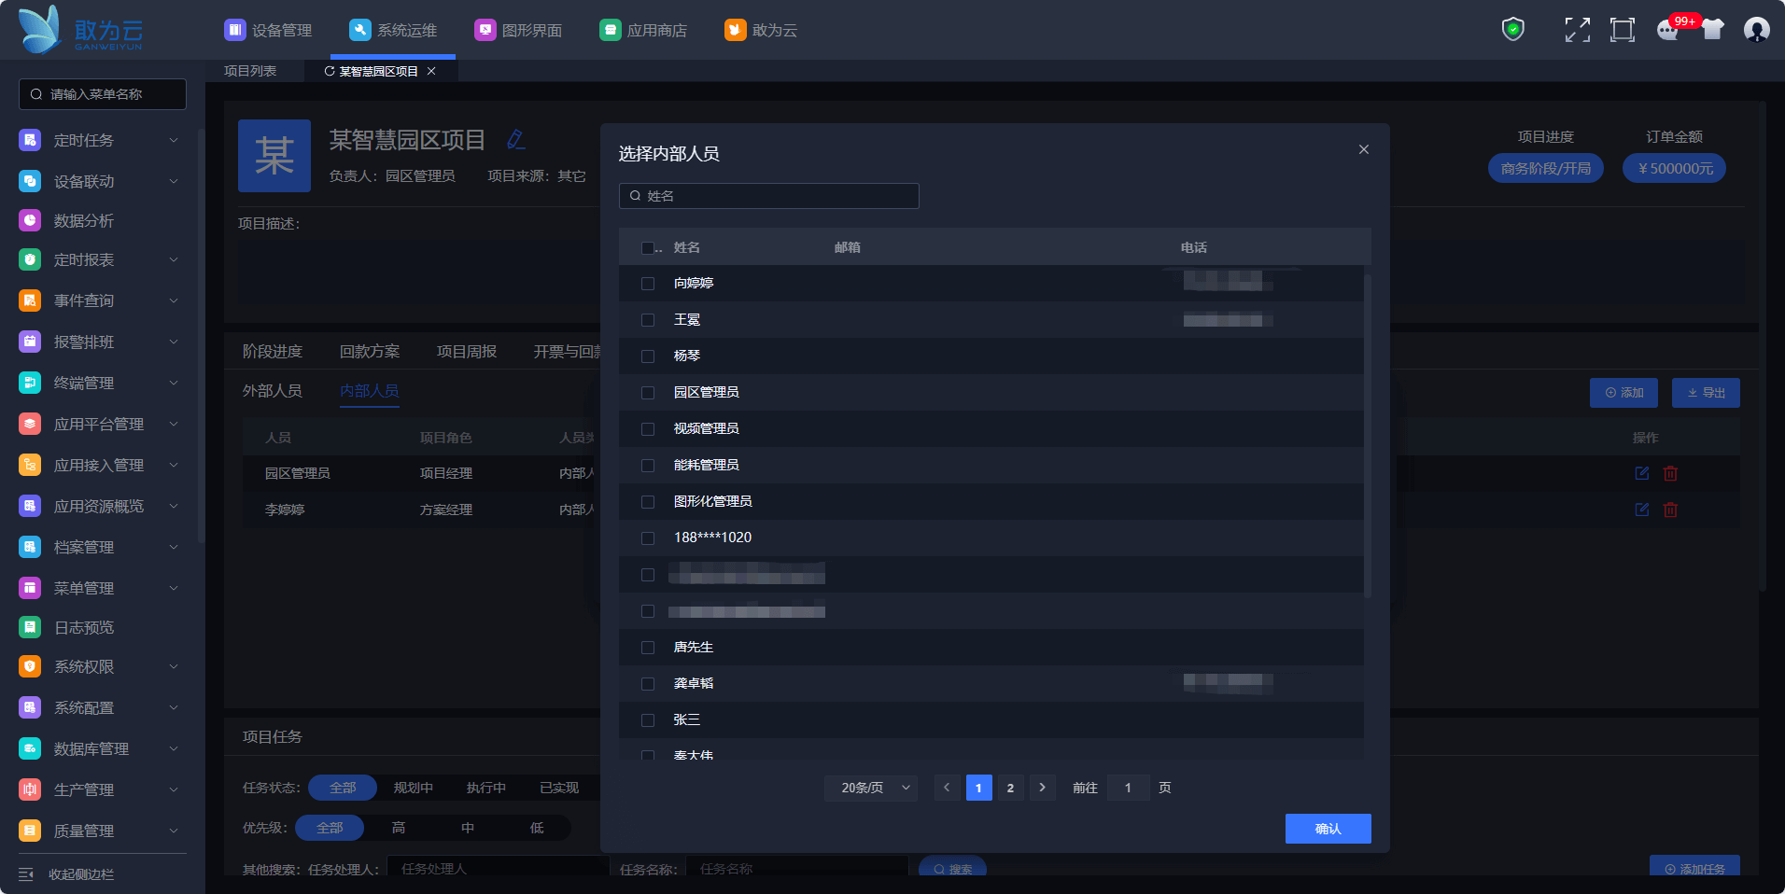Tick the select-all checkbox in table header
Image resolution: width=1785 pixels, height=894 pixels.
pos(648,248)
